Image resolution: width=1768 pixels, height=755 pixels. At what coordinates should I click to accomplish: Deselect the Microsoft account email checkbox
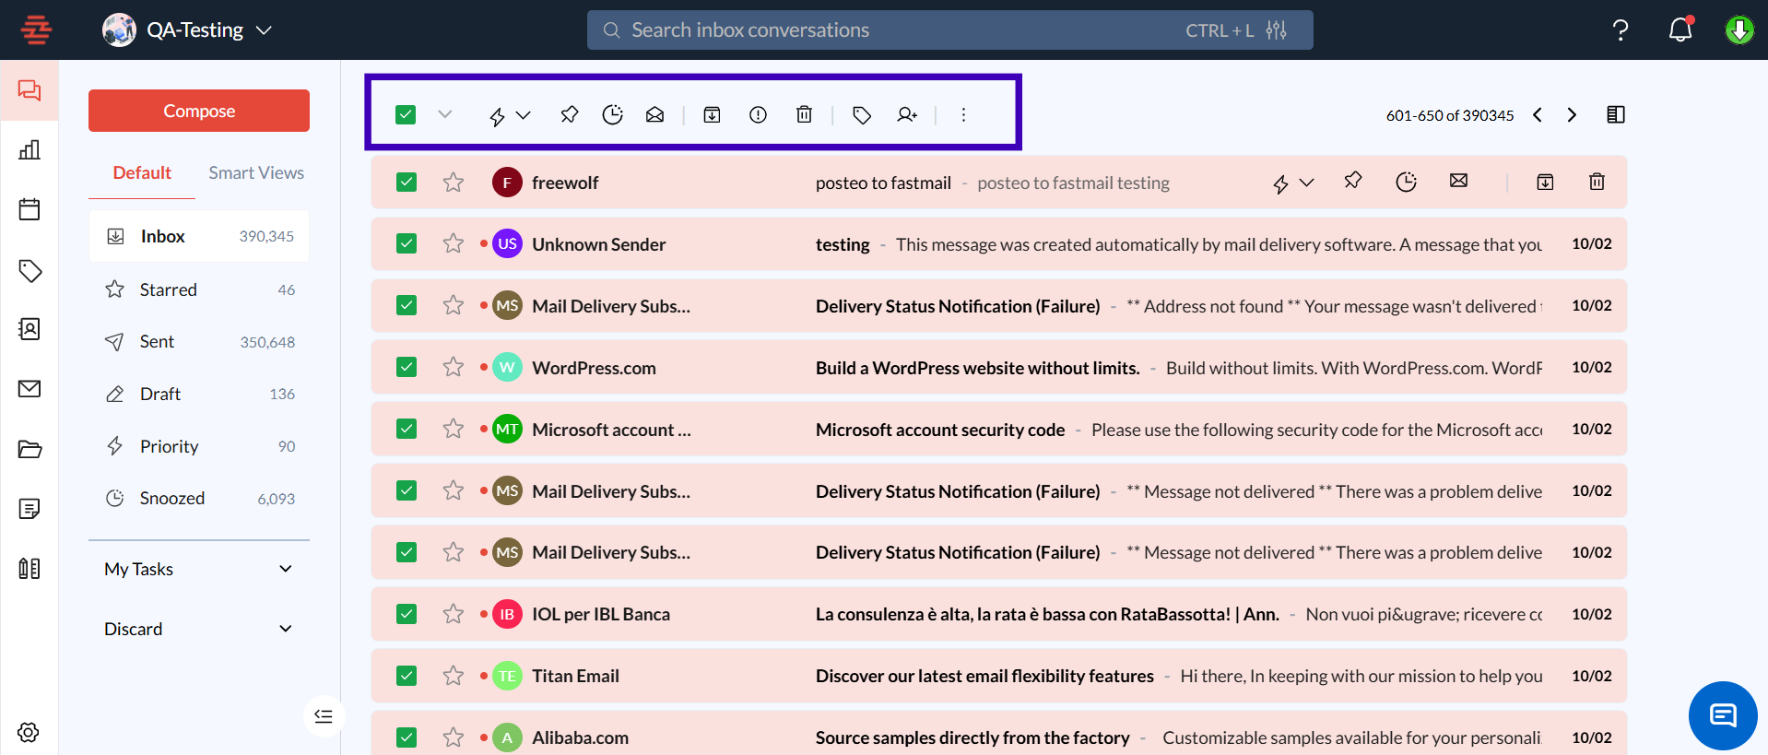tap(407, 429)
